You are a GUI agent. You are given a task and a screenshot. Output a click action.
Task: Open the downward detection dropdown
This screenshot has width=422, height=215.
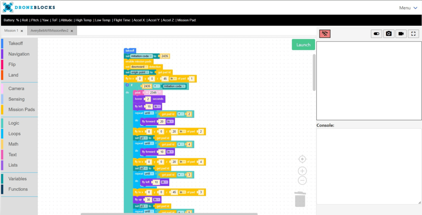pos(146,67)
